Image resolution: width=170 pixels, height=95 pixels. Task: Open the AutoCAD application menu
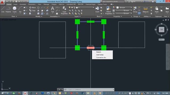click(2, 2)
